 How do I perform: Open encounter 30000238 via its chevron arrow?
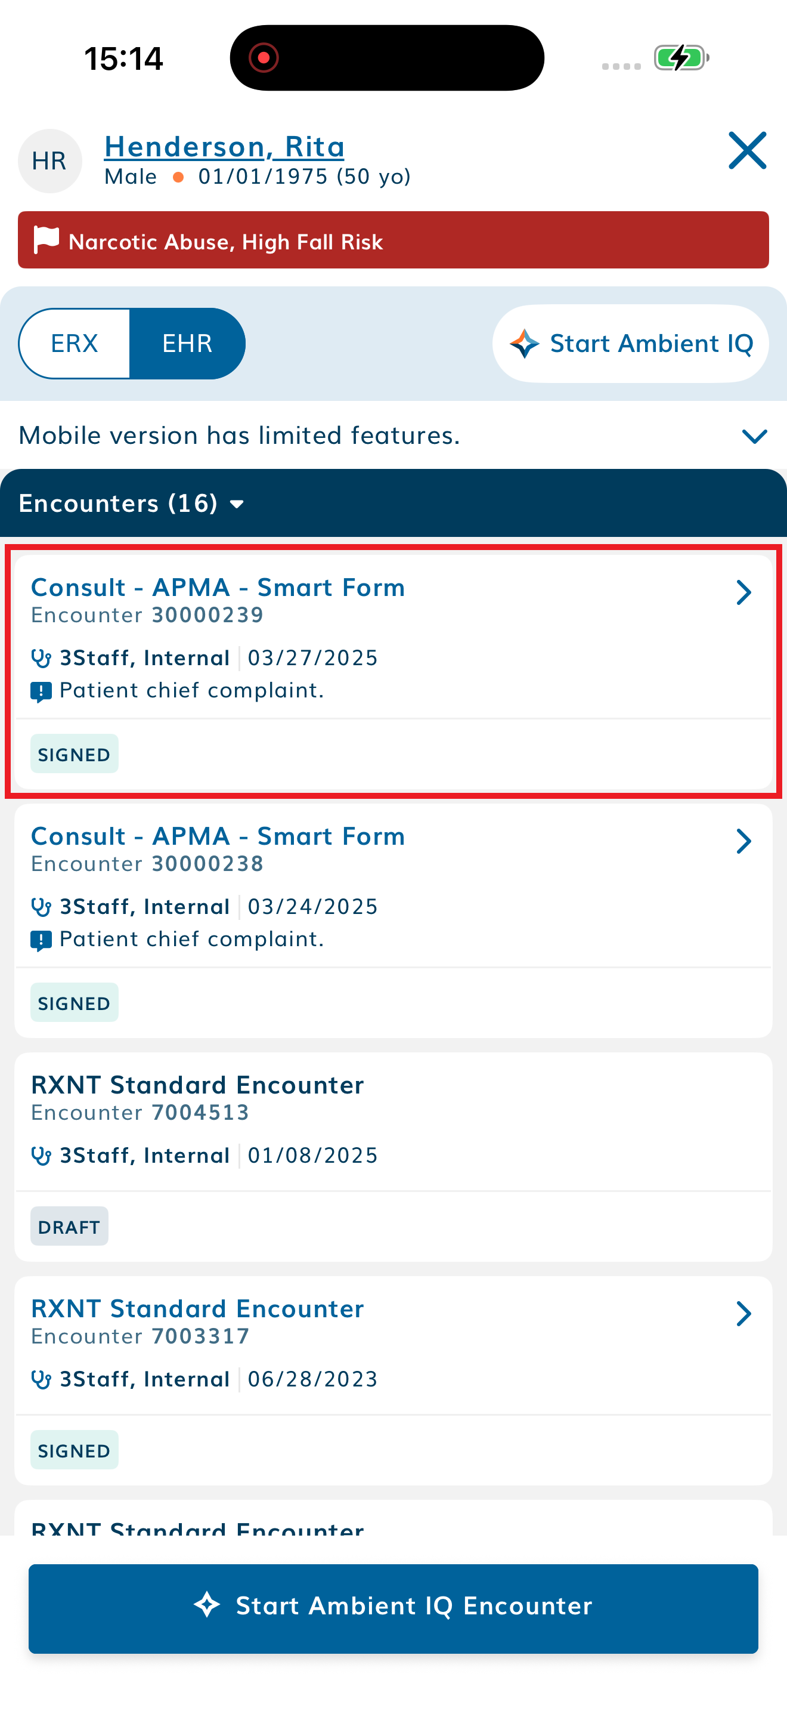[x=743, y=842]
